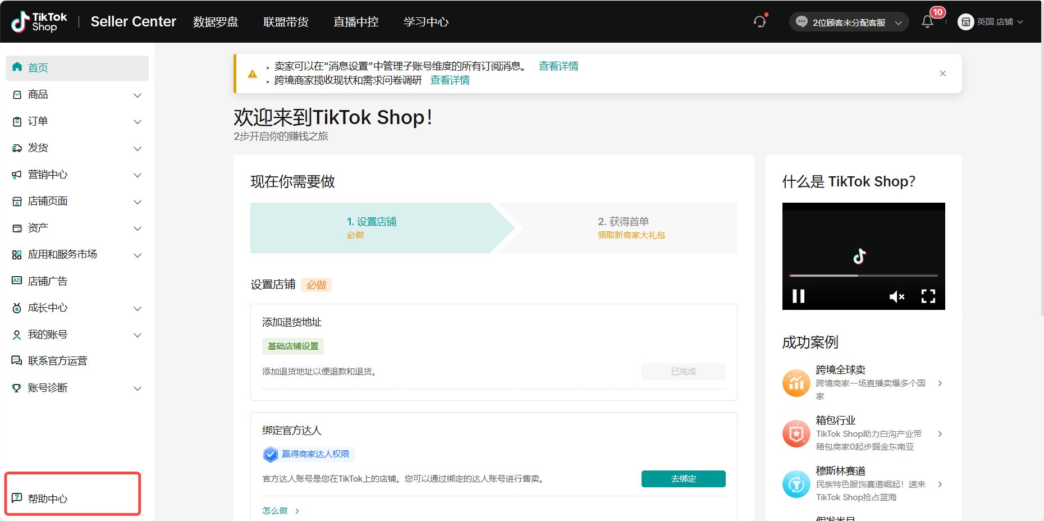Open the unassigned customers dropdown

(x=849, y=22)
